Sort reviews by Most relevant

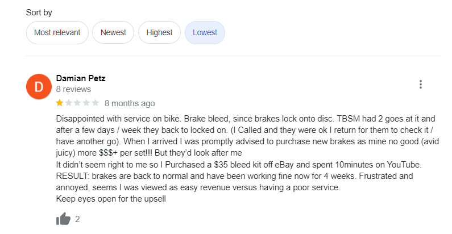pyautogui.click(x=57, y=32)
